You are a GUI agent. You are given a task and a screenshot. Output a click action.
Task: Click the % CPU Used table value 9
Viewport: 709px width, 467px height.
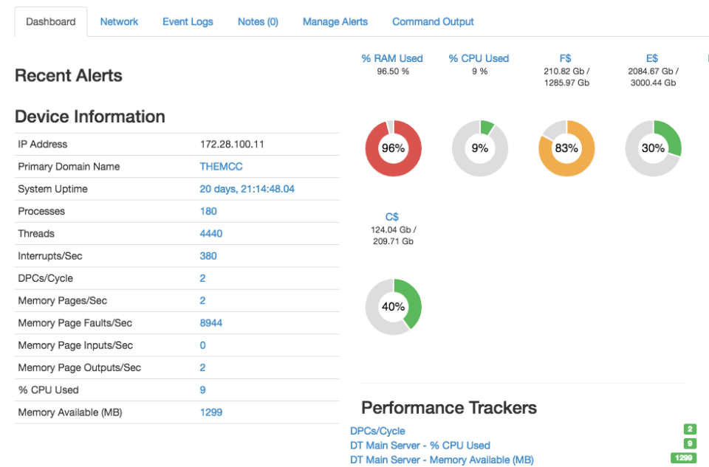pyautogui.click(x=202, y=390)
